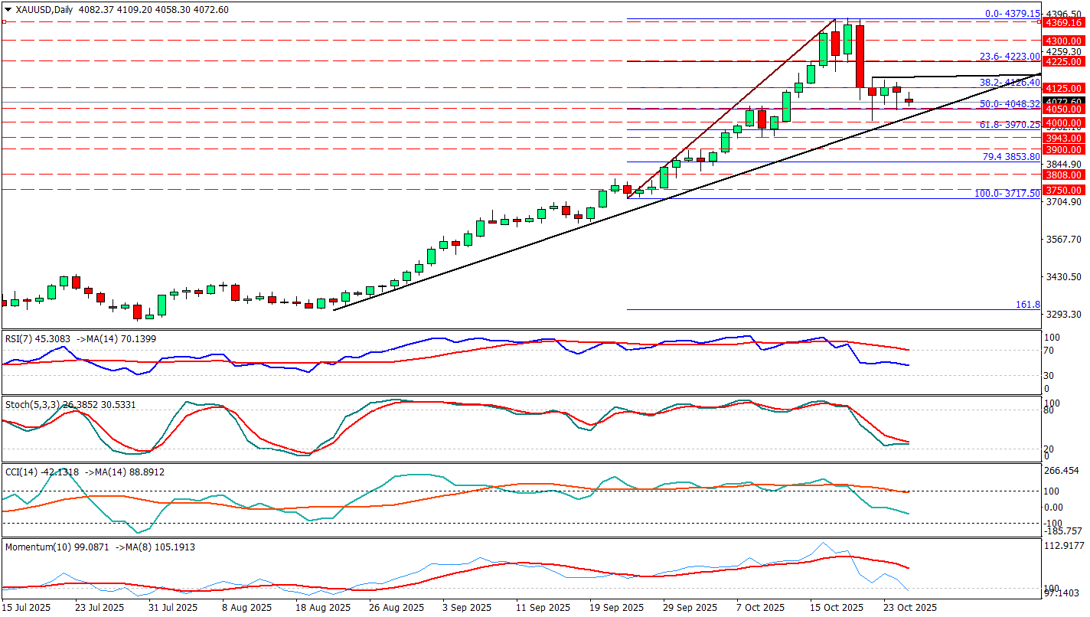Image resolution: width=1090 pixels, height=617 pixels.
Task: Click the 23 Oct 2025 date label
Action: point(911,607)
